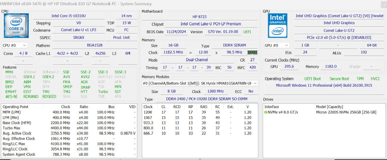
Task: Click the memory module chip icon
Action: coord(252,52)
